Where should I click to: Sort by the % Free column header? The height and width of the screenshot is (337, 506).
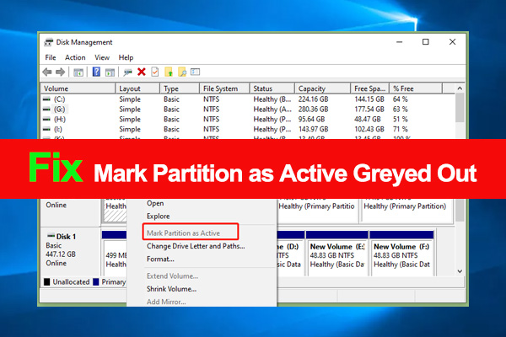(x=416, y=88)
